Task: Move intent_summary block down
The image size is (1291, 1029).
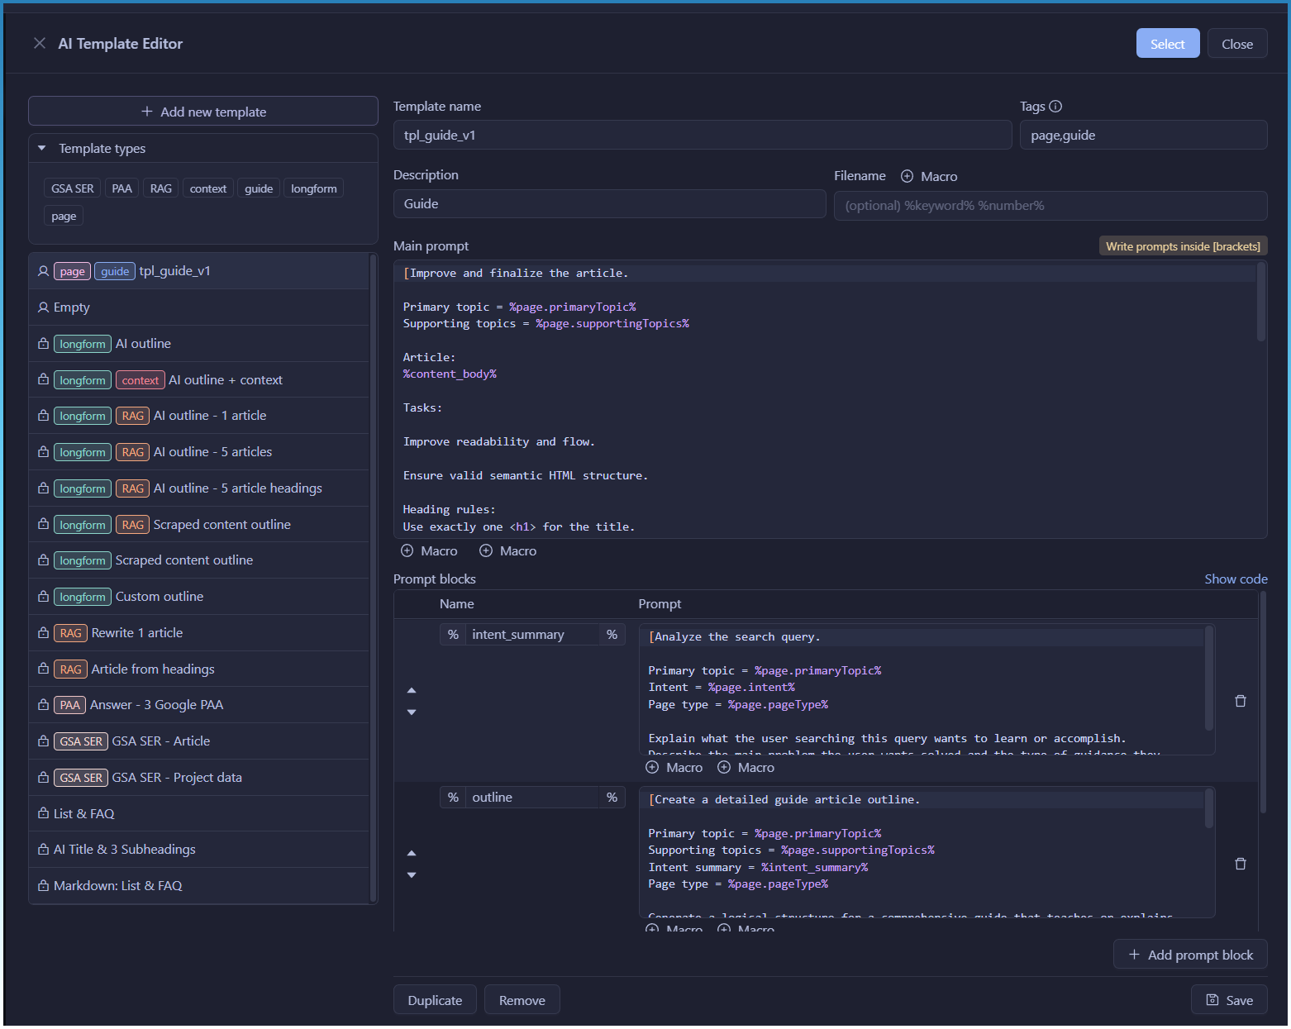Action: coord(412,712)
